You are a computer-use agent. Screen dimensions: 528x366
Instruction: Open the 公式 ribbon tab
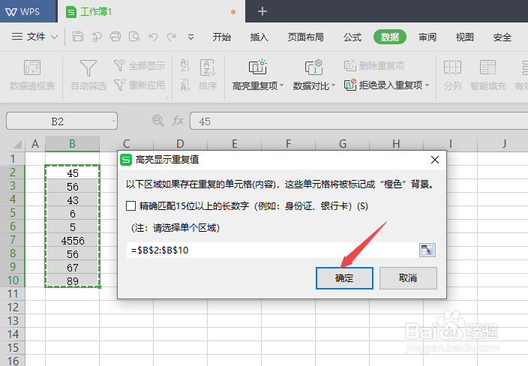coord(352,37)
